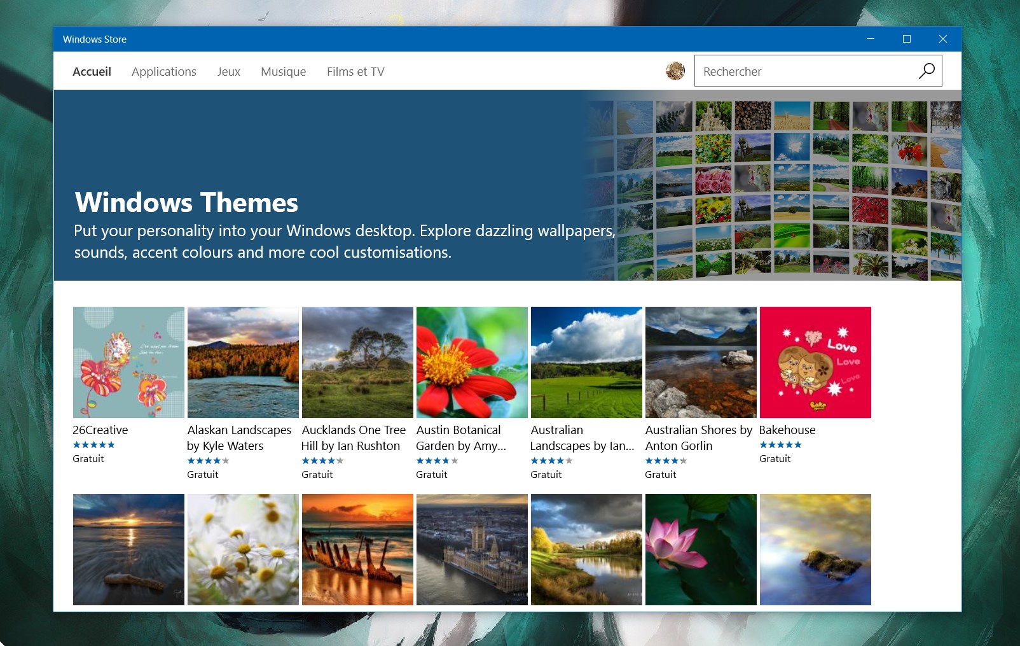Open the 26Creative theme thumbnail

128,362
